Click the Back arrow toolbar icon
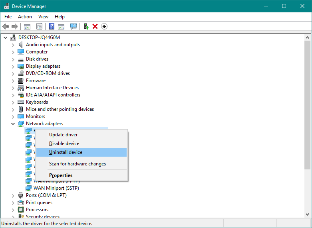 point(6,26)
